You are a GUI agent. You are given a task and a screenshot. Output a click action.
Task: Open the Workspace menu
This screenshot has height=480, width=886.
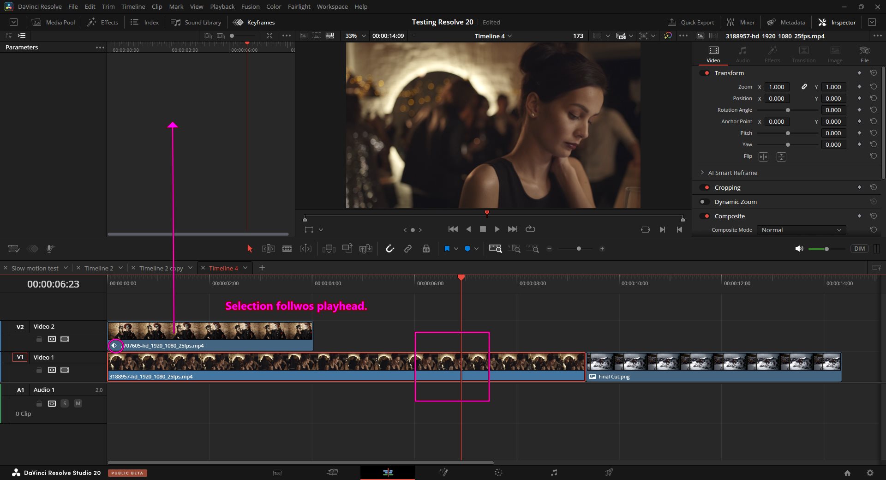(x=332, y=6)
